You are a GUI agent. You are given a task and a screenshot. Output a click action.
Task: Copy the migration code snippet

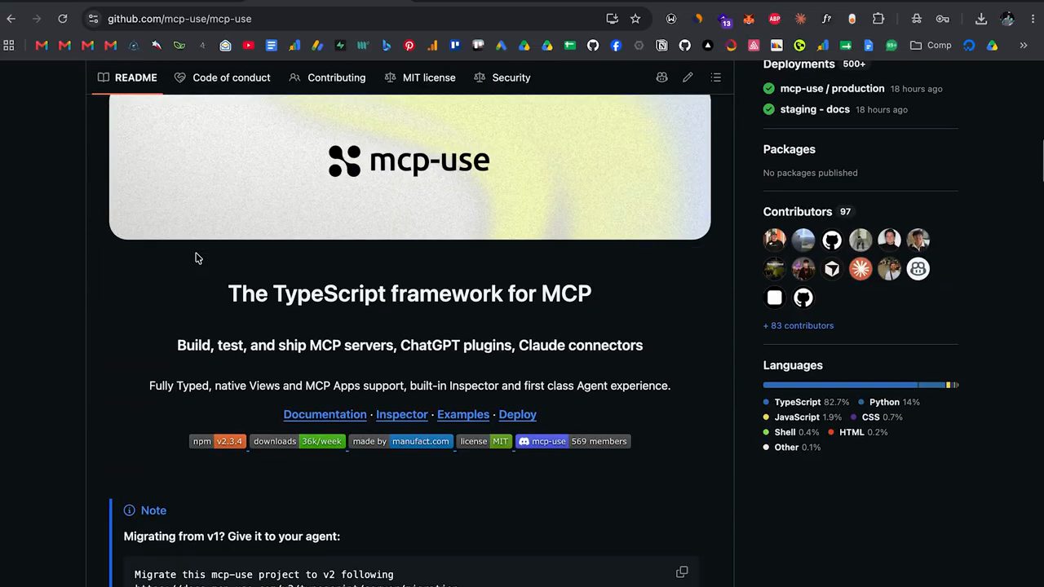pos(682,572)
